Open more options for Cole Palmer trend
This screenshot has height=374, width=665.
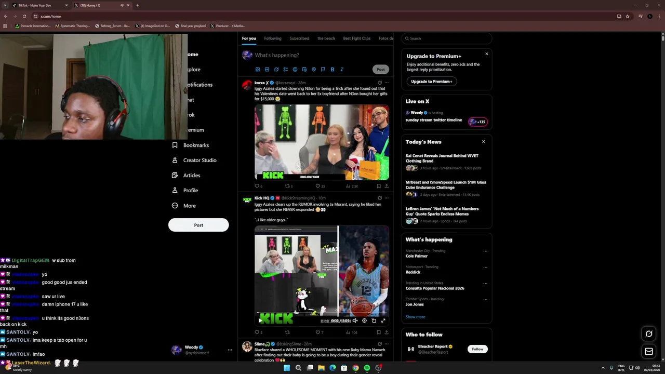click(x=485, y=251)
